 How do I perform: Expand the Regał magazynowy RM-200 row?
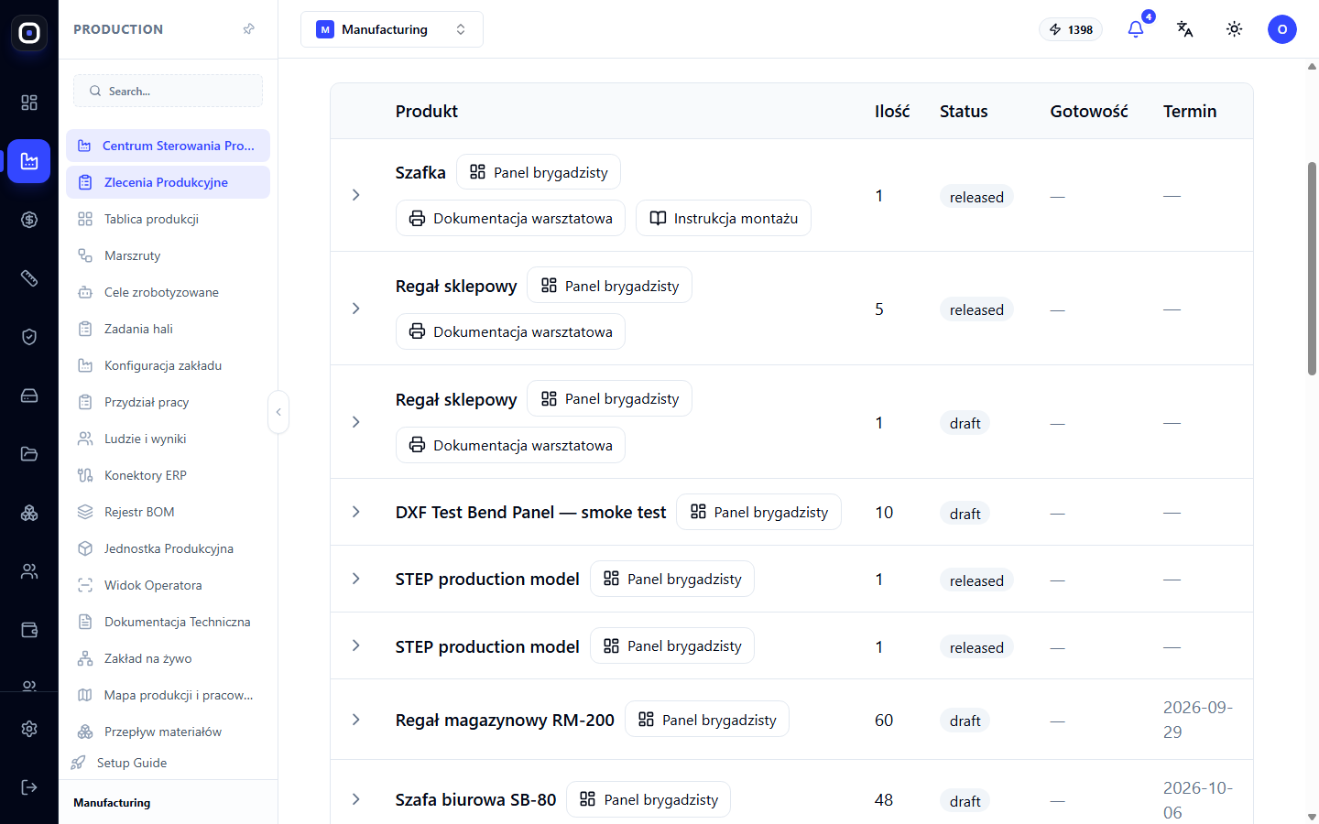356,720
